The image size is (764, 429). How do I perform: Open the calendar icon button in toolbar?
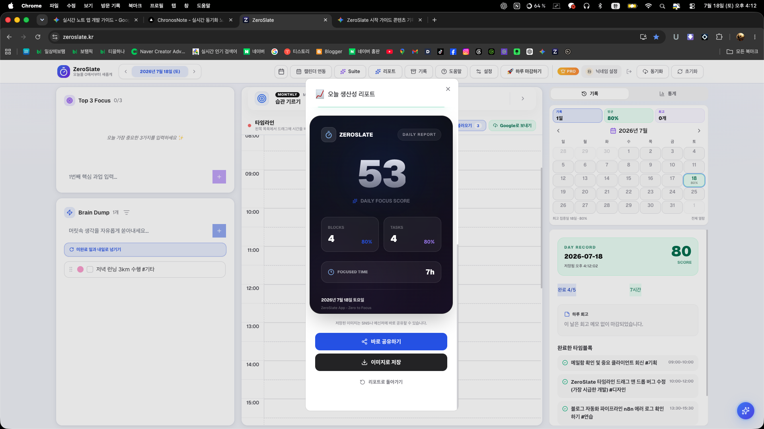tap(281, 71)
